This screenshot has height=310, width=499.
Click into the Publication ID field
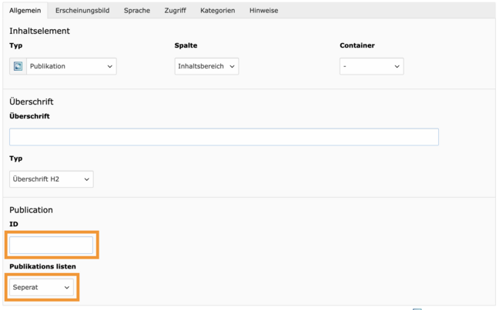tap(52, 245)
